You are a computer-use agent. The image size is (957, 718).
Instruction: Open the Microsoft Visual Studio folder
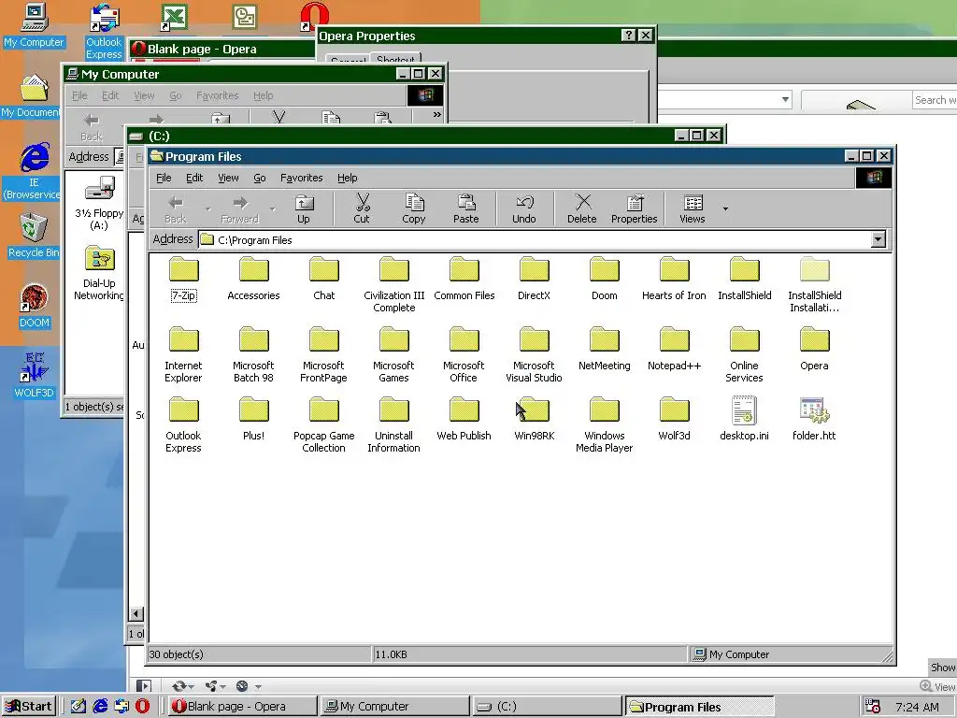click(x=534, y=354)
